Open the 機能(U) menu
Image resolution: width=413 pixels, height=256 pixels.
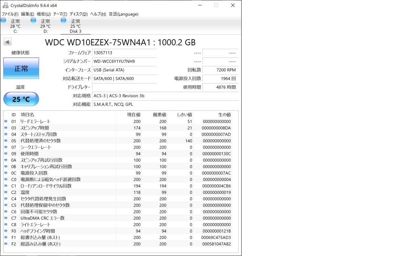click(x=44, y=14)
